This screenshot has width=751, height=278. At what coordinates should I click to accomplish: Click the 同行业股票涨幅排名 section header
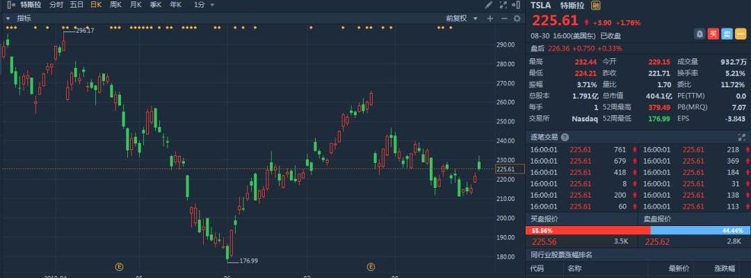[x=561, y=255]
